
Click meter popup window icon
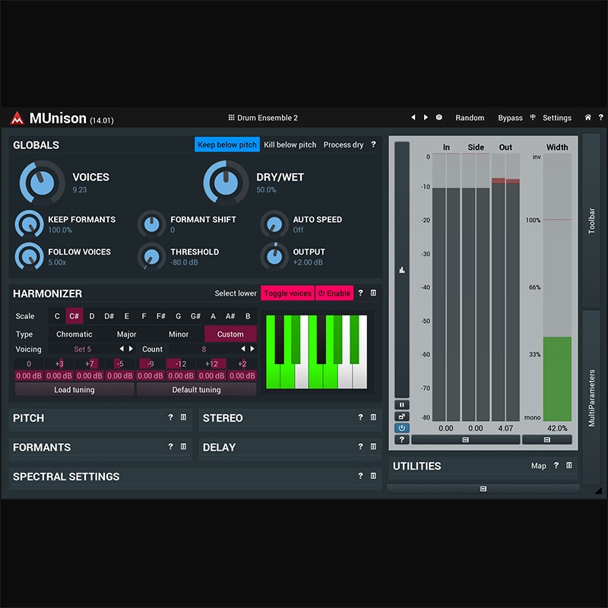click(x=402, y=416)
